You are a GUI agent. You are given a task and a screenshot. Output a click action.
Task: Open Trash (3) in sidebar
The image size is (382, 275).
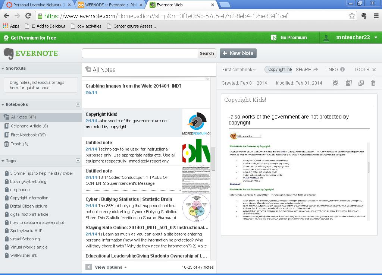point(19,144)
